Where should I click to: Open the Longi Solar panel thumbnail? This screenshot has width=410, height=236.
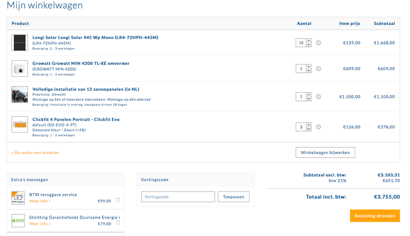click(x=19, y=42)
